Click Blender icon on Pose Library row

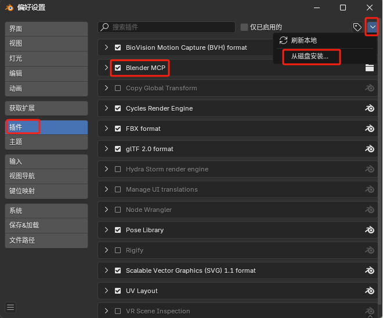click(x=370, y=230)
